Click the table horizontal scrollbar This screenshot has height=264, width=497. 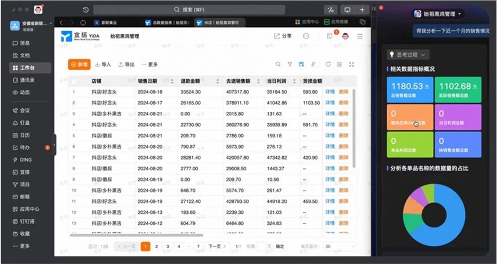pos(136,235)
